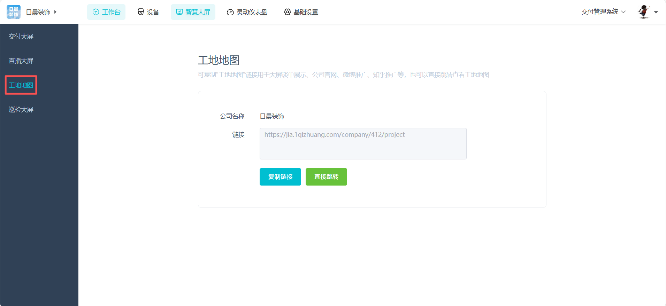Go to 巡检大屏 in the sidebar

click(21, 110)
